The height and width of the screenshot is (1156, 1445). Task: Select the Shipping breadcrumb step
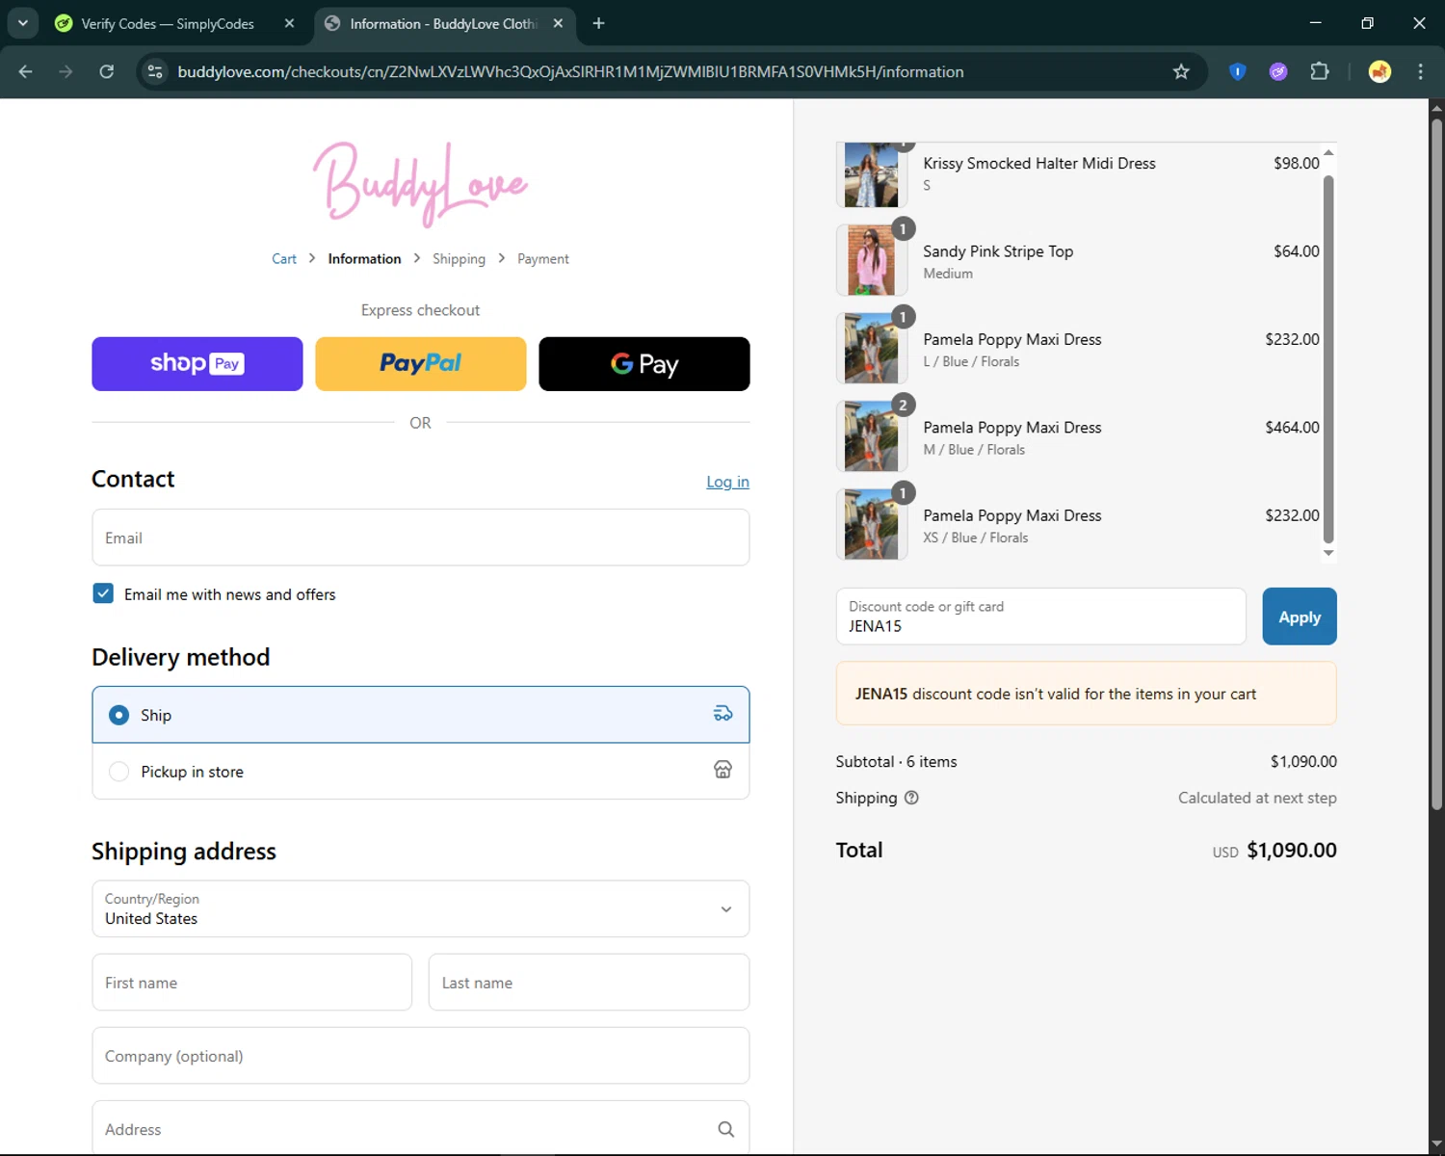(x=459, y=258)
